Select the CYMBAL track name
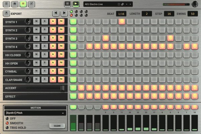 point(11,72)
